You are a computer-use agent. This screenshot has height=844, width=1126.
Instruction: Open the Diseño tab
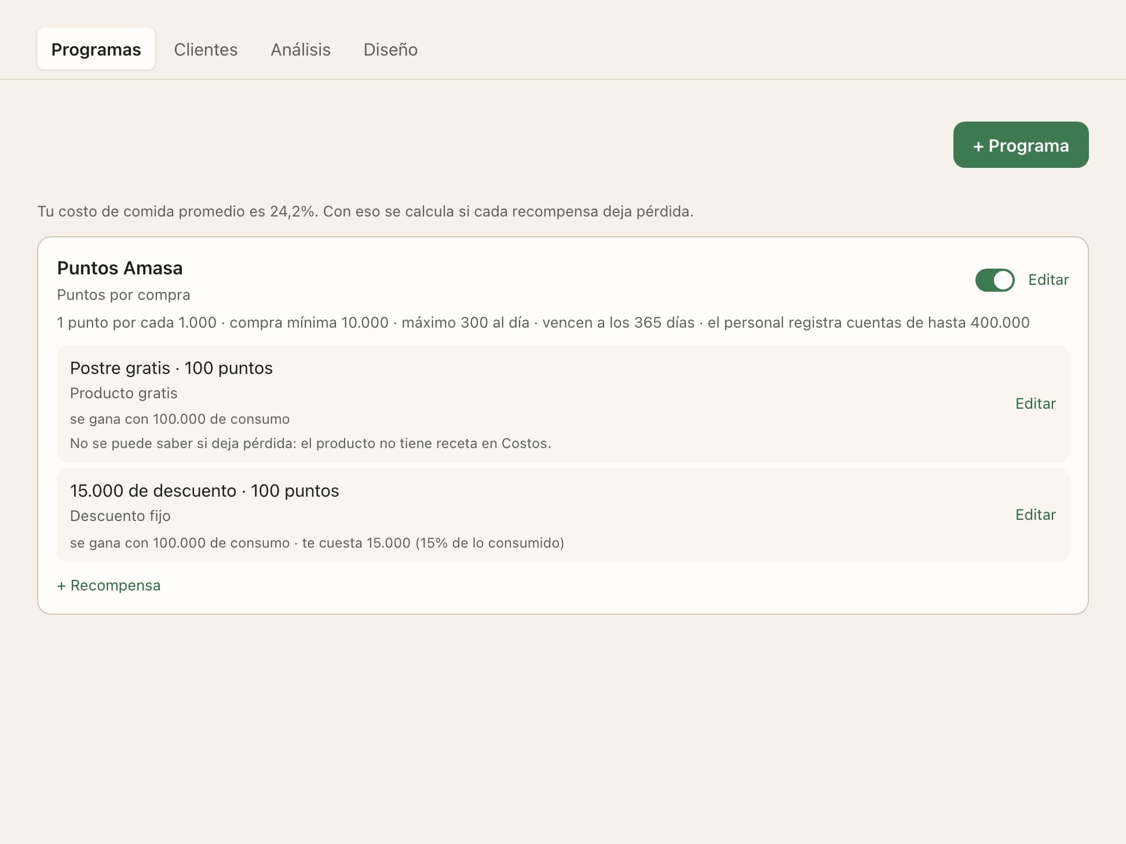(390, 49)
